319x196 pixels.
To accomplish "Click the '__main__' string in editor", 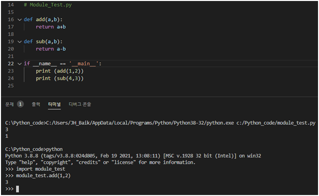I will click(x=84, y=64).
